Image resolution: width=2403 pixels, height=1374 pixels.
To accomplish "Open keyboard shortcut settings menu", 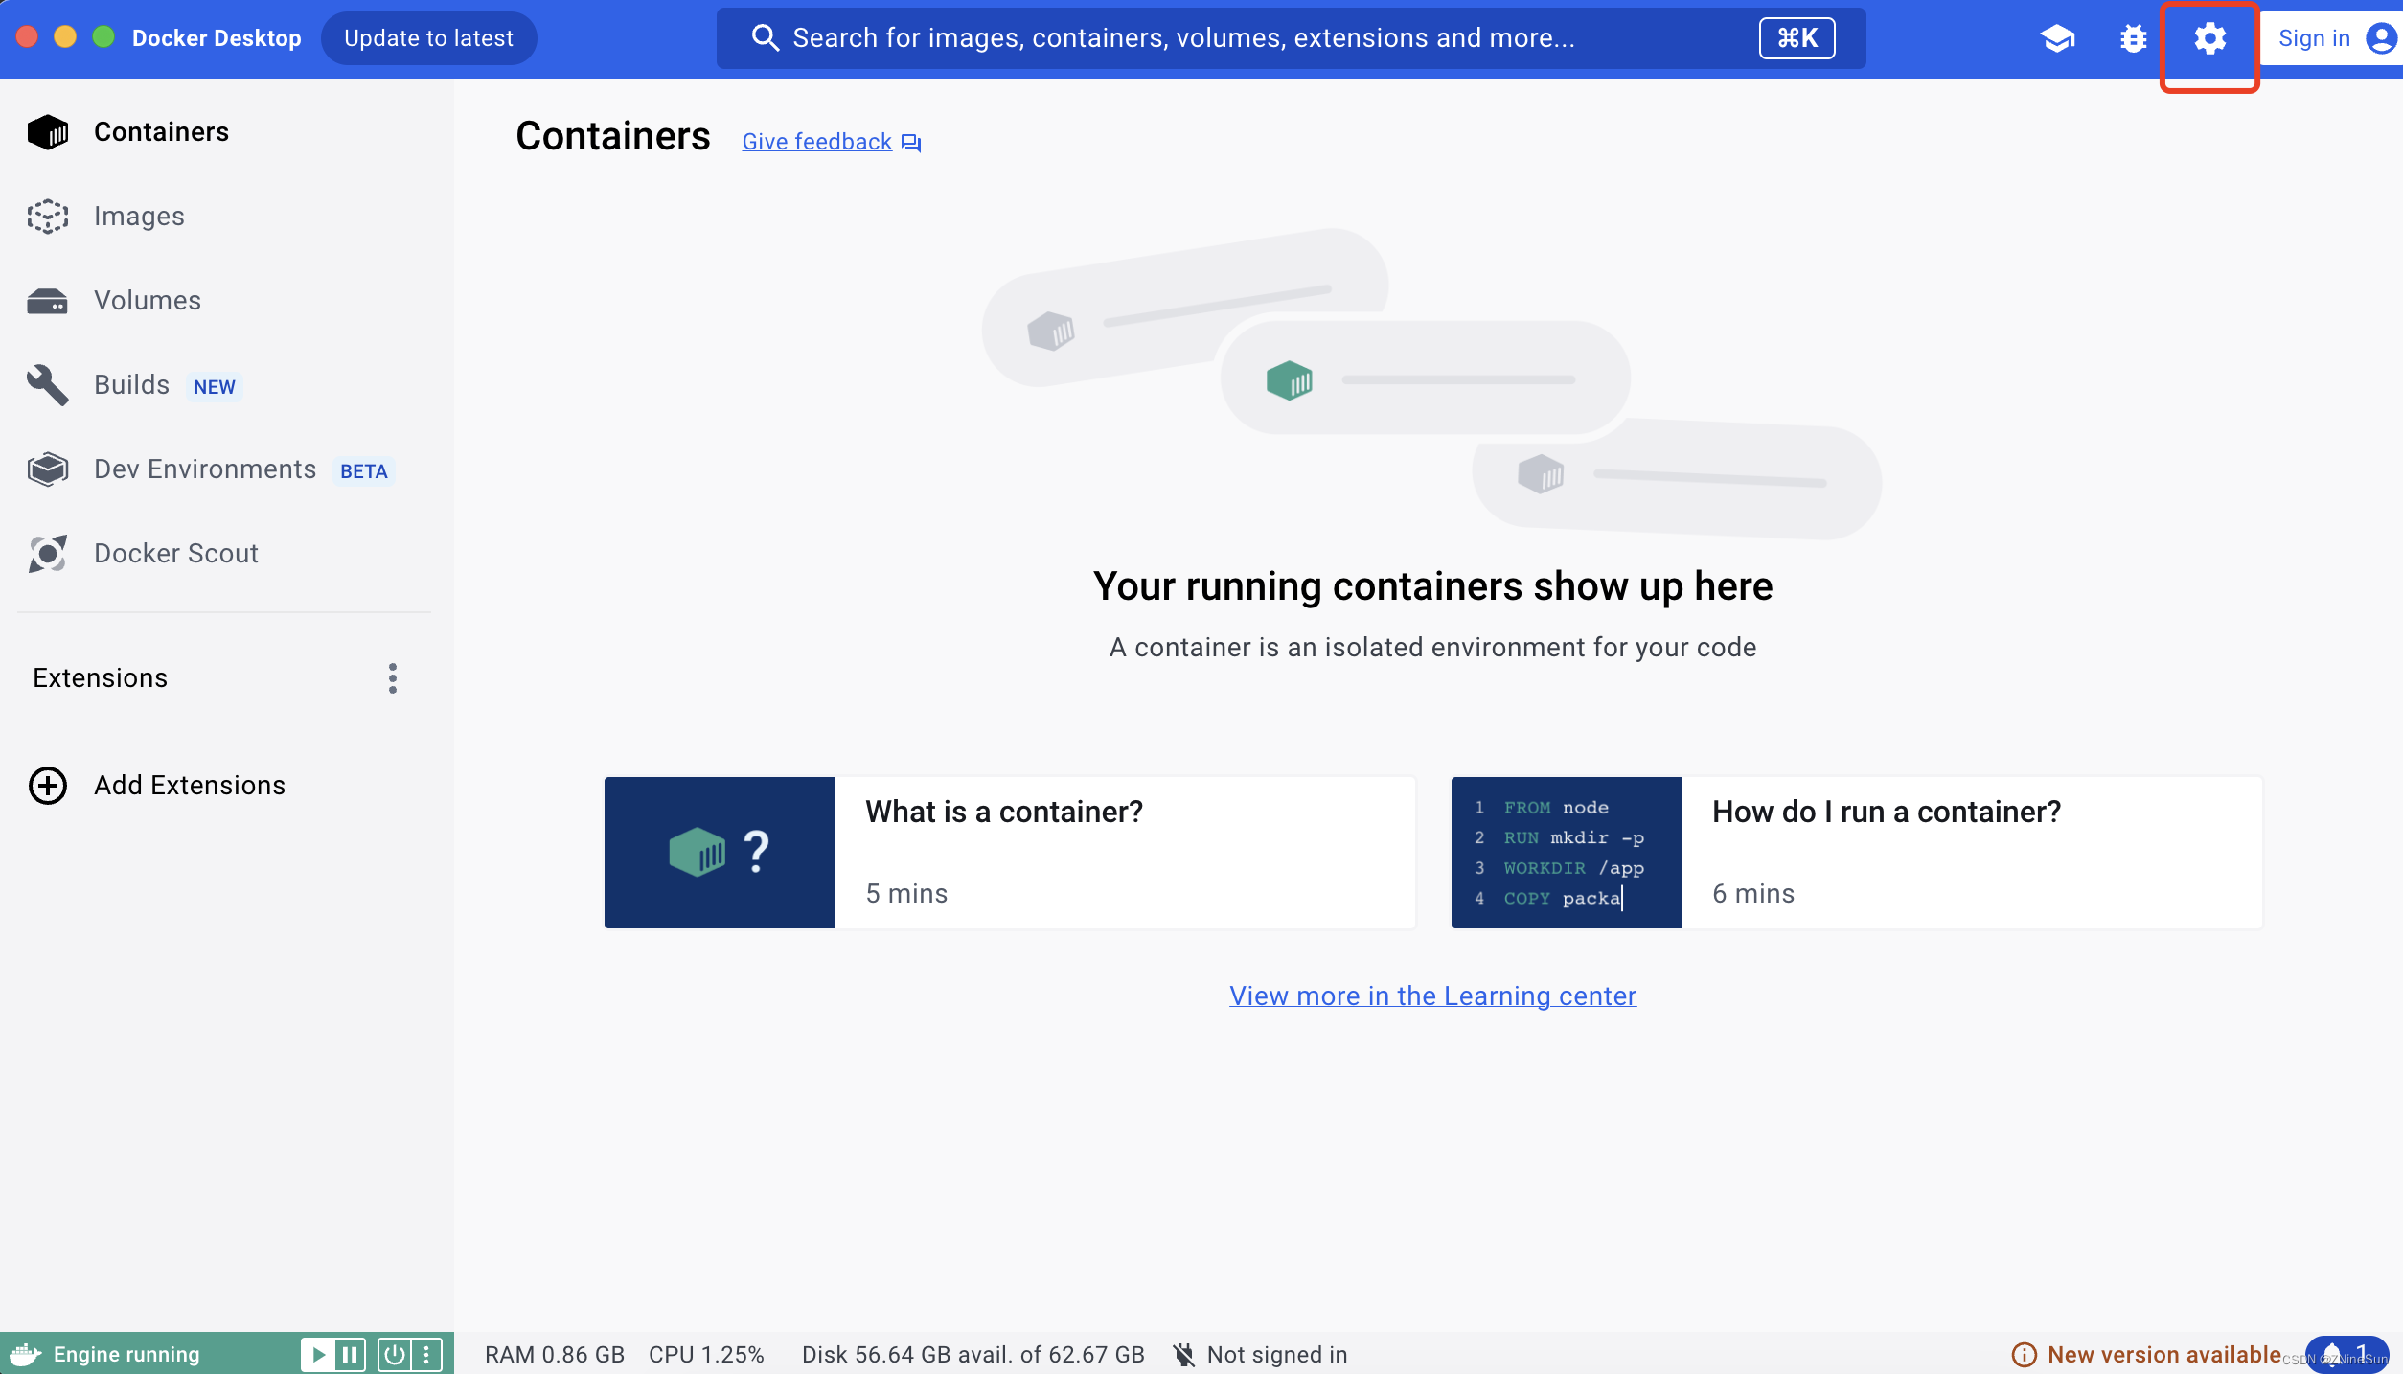I will pos(2208,38).
